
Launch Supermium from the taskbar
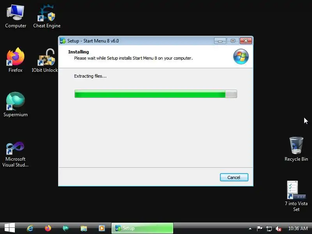(x=66, y=228)
